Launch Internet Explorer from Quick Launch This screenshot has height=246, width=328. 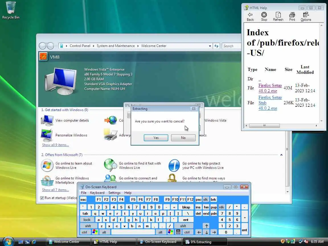(x=34, y=242)
